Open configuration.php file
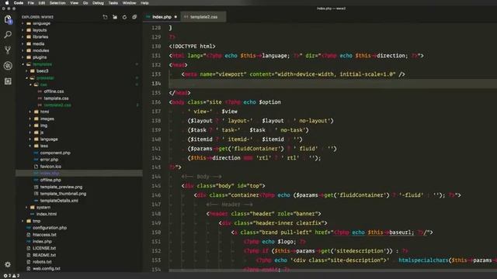Viewport: 497px width, 279px height. click(50, 228)
